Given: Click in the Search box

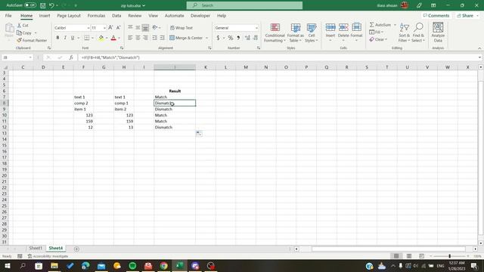Looking at the screenshot, I should [244, 5].
